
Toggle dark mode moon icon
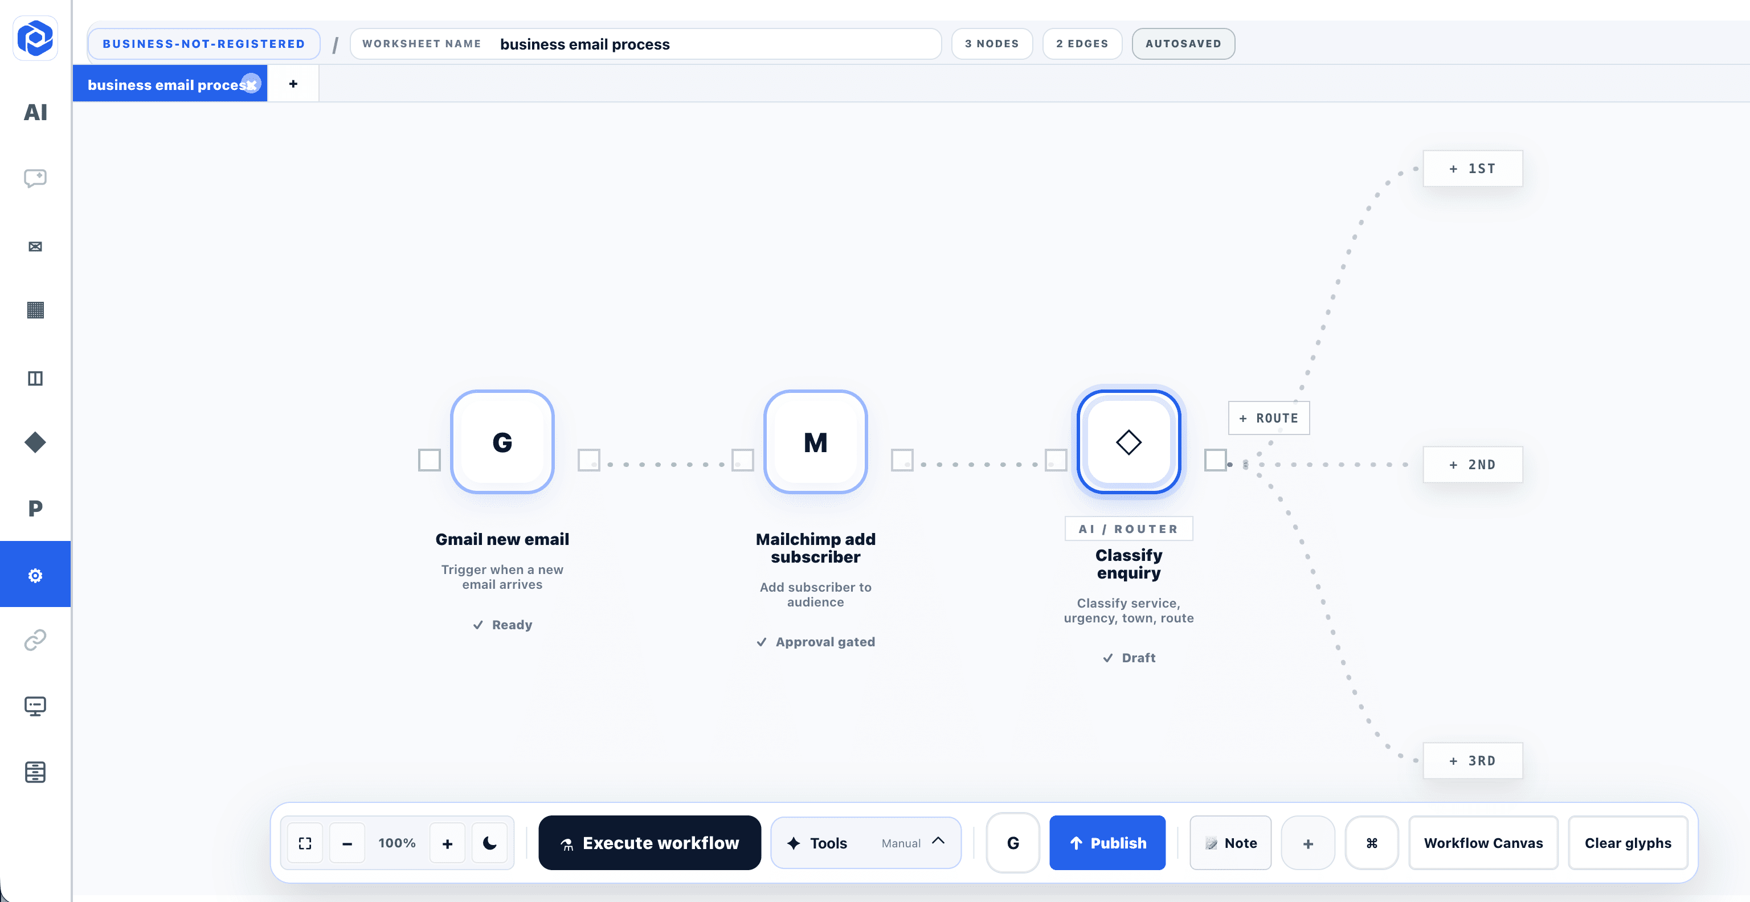click(489, 843)
